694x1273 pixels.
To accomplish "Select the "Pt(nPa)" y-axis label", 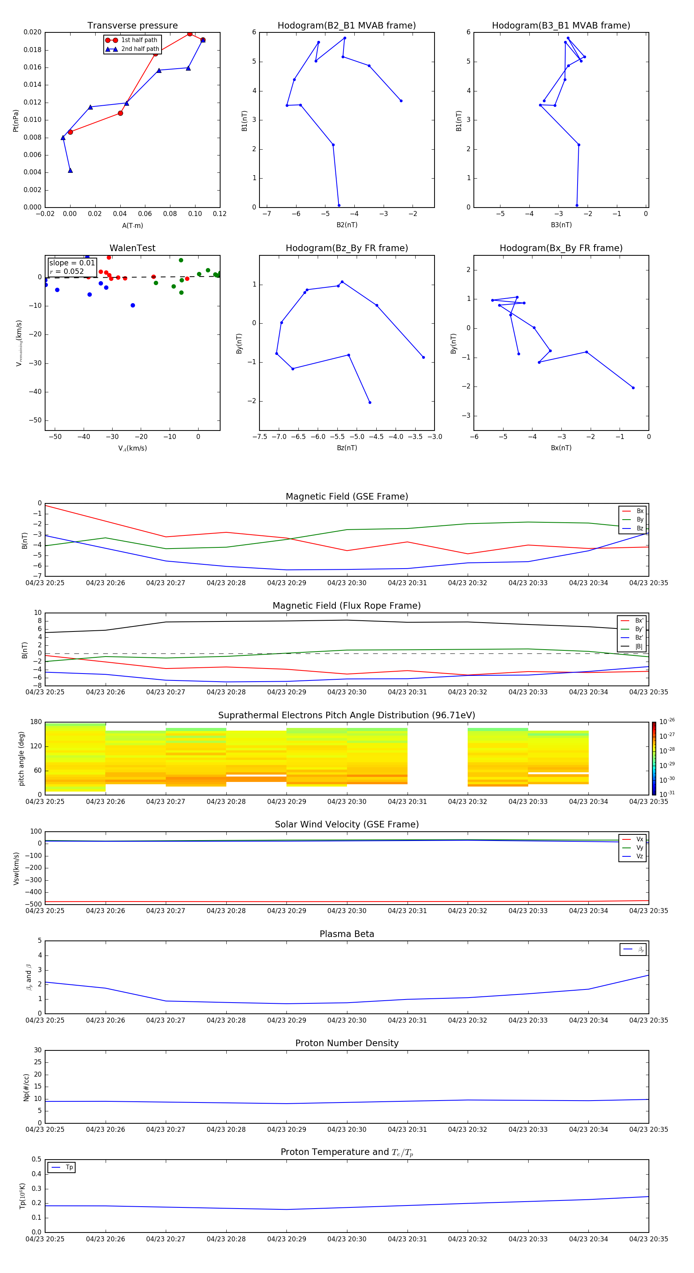I will pos(15,120).
